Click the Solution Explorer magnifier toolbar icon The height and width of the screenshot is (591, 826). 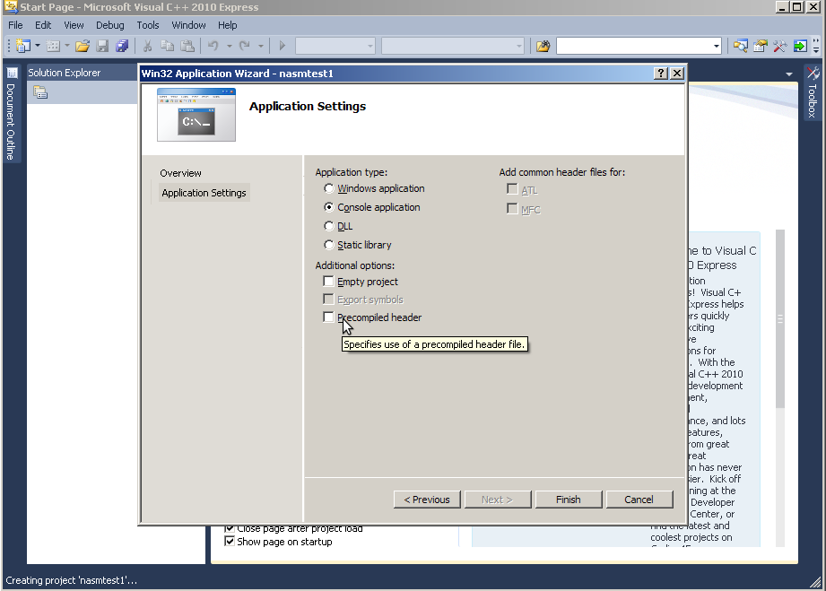[x=741, y=46]
